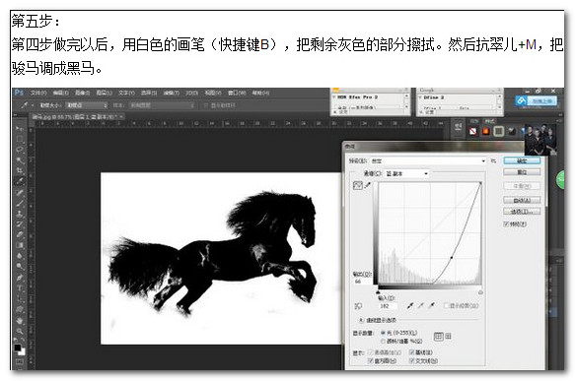Image resolution: width=575 pixels, height=381 pixels.
Task: Click the black point eyedropper in Curves
Action: click(x=410, y=305)
